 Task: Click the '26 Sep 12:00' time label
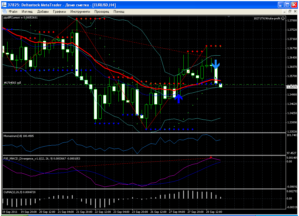(158, 212)
